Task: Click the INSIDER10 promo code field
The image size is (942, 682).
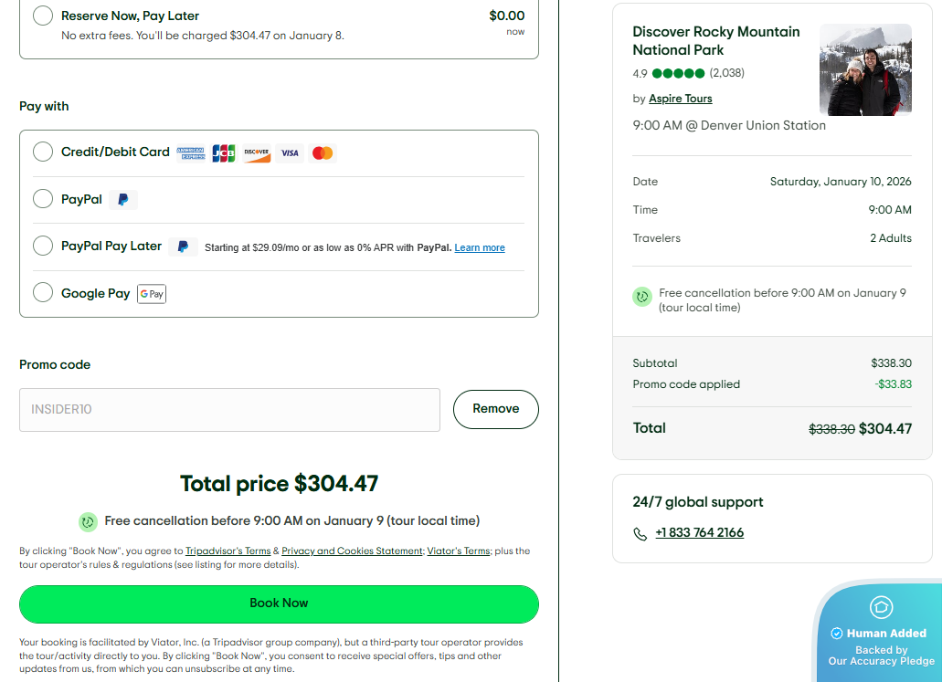Action: point(229,410)
